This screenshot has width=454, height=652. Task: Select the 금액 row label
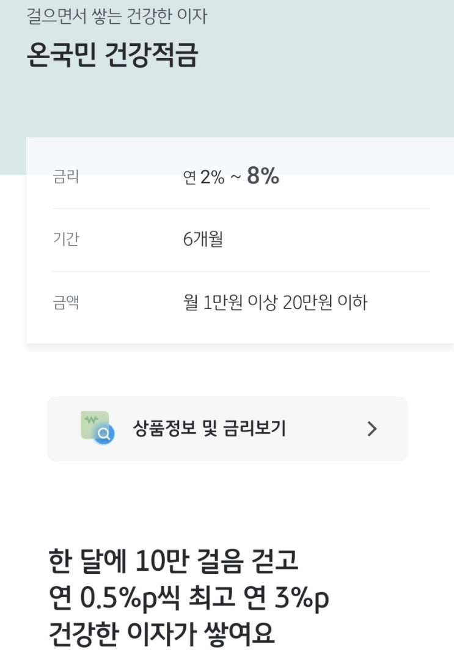66,302
